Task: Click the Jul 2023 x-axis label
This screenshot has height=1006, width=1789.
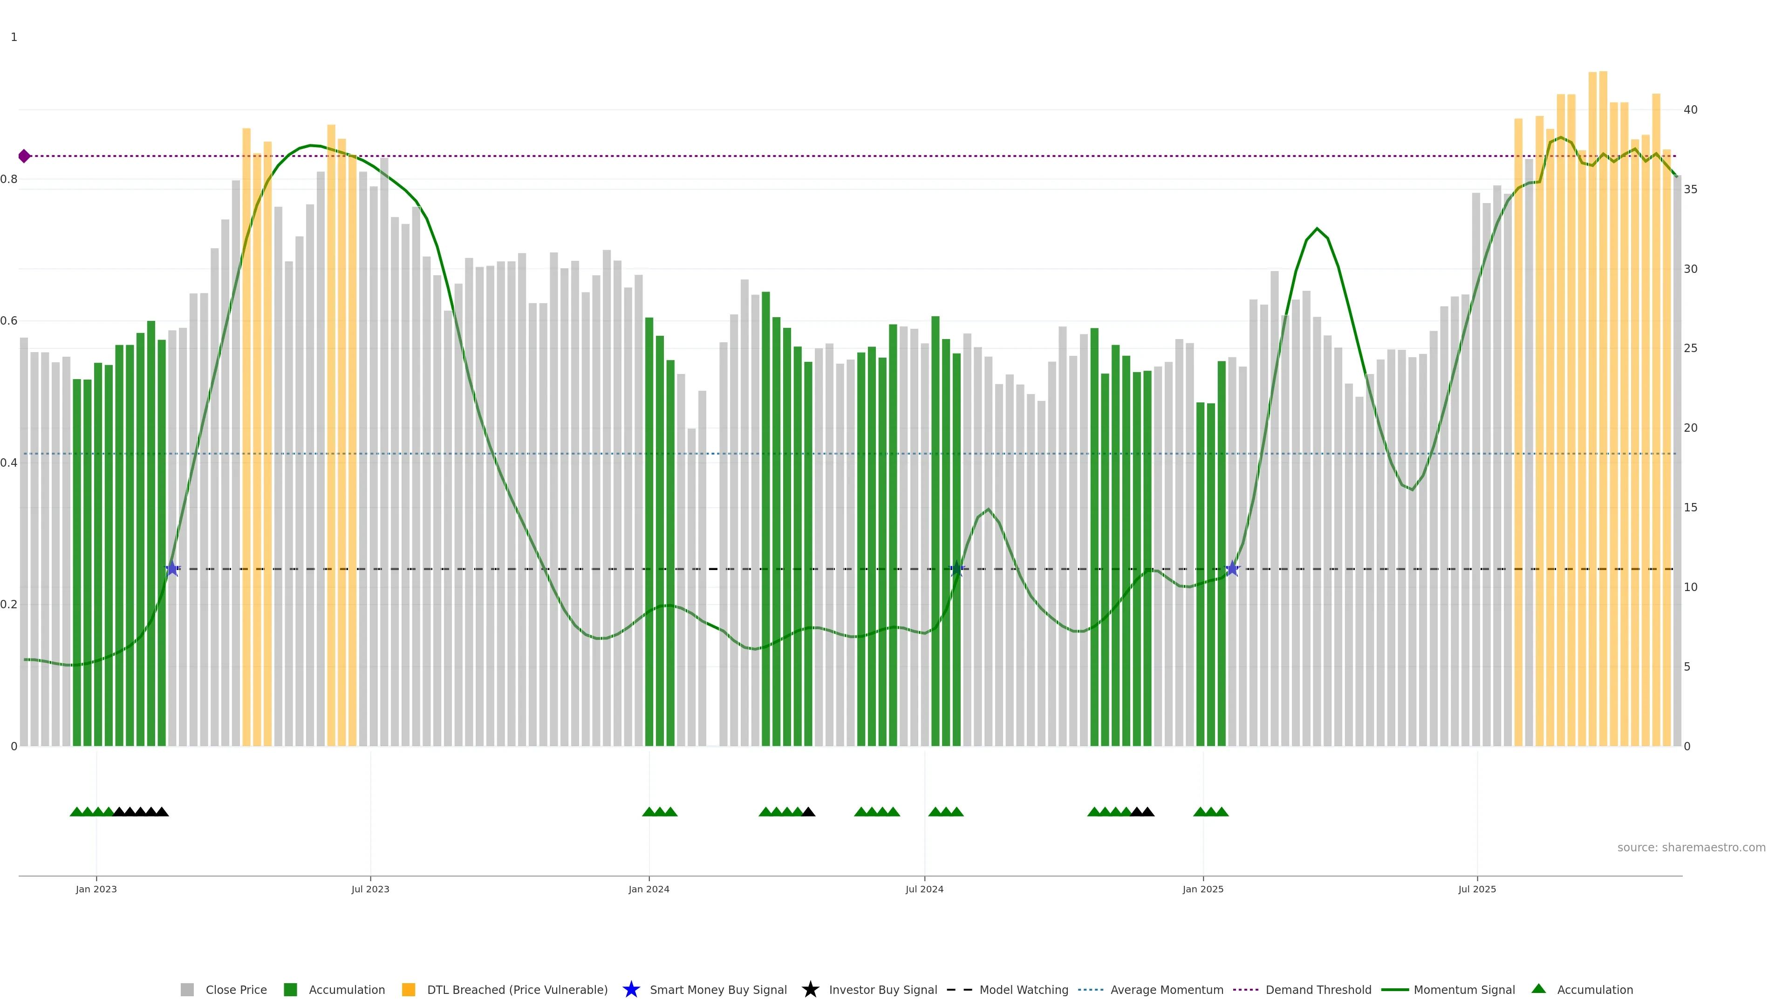Action: [x=370, y=890]
